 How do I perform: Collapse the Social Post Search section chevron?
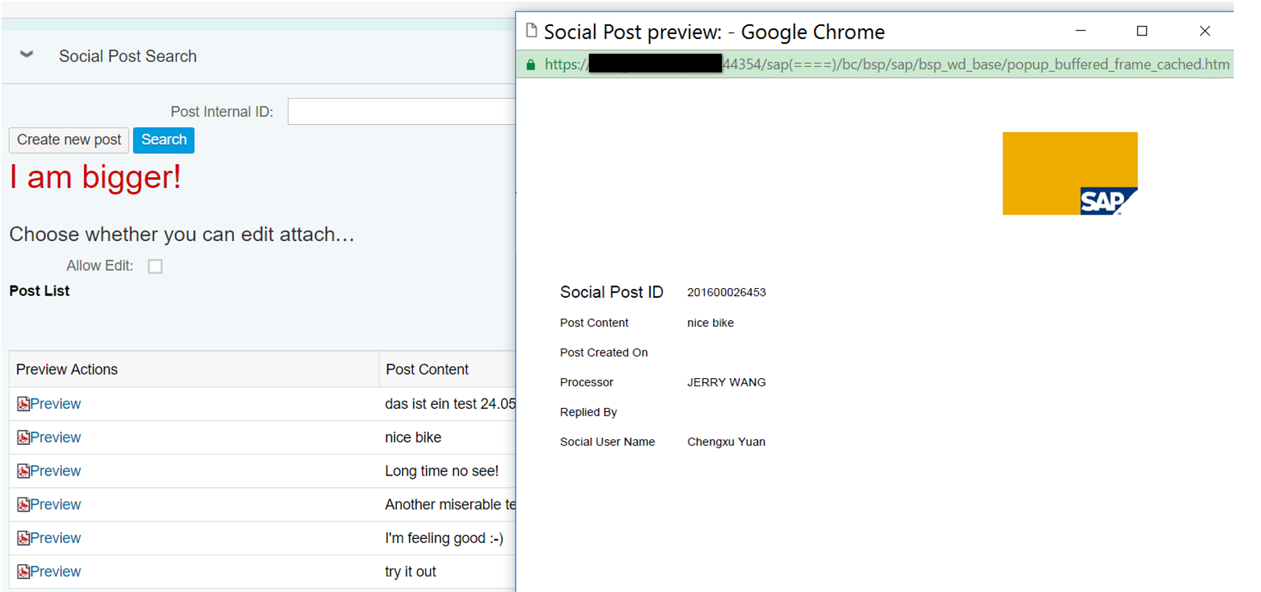(27, 54)
